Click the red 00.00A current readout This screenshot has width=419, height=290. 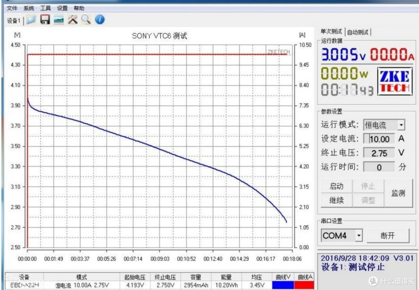[392, 55]
